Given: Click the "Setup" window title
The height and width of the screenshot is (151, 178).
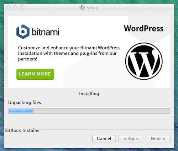Looking at the screenshot, I should coord(92,8).
